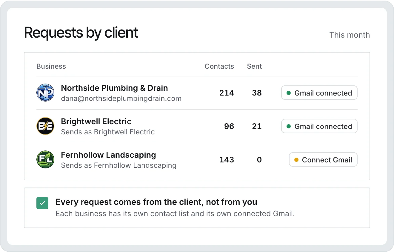
Task: Click the 21 sent value
Action: click(x=257, y=126)
